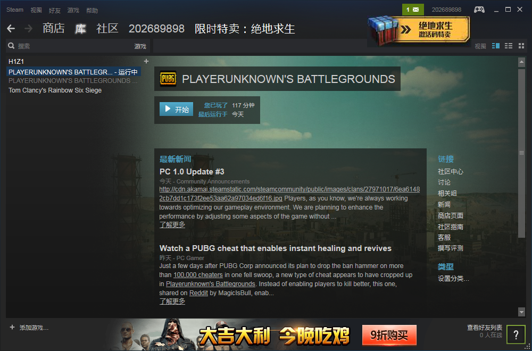
Task: Click 了解更多 under PC 1.0 Update
Action: coord(172,224)
